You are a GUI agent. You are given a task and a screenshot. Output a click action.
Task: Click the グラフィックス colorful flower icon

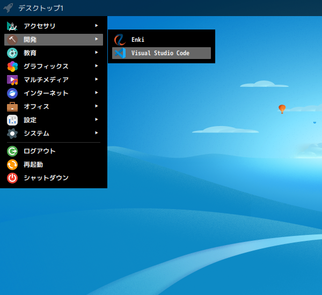point(12,67)
